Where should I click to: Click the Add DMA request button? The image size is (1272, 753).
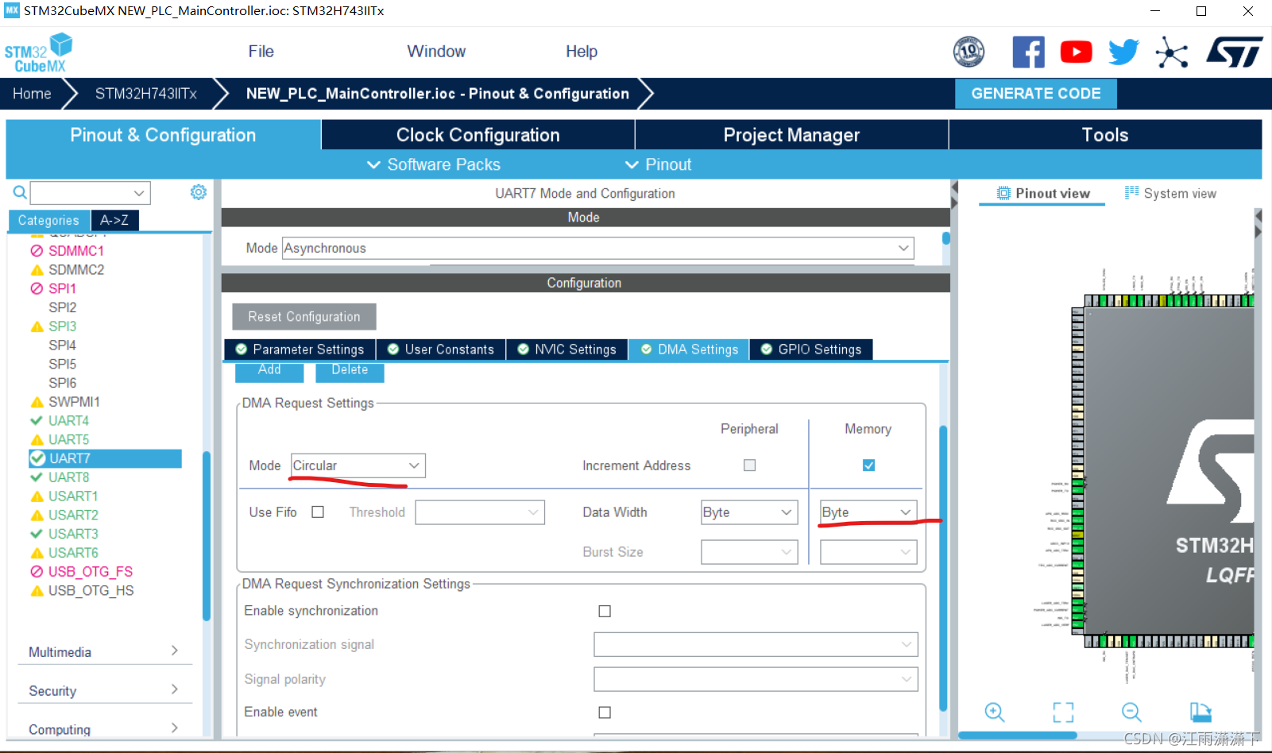(x=269, y=371)
